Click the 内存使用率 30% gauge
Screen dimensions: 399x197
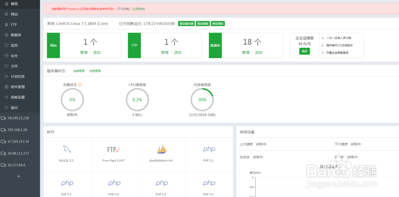202,100
